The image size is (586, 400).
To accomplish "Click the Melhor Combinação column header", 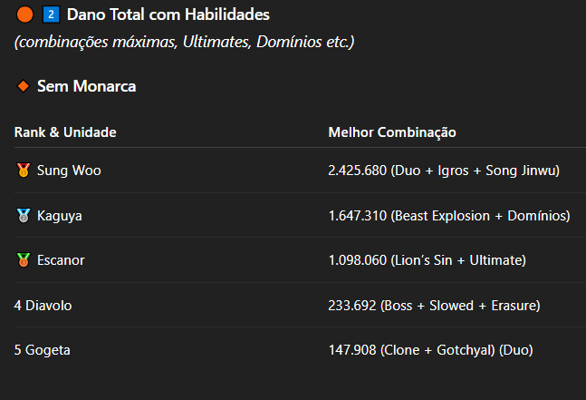I will (x=391, y=132).
